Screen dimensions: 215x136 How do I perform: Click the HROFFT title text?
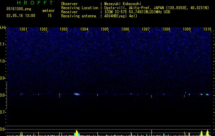click(35, 3)
